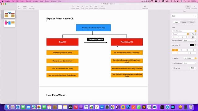This screenshot has height=111, width=198.
Task: Click the Text box toolbar icon
Action: click(87, 6)
